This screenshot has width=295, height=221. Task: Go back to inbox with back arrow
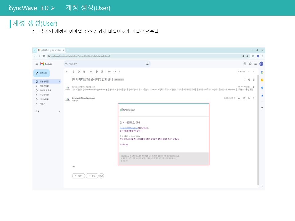tap(67, 72)
